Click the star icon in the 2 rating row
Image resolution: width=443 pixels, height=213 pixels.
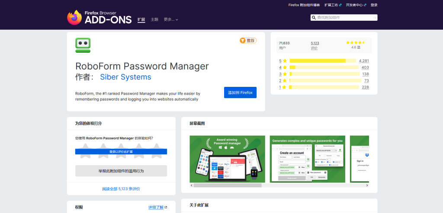pos(285,81)
